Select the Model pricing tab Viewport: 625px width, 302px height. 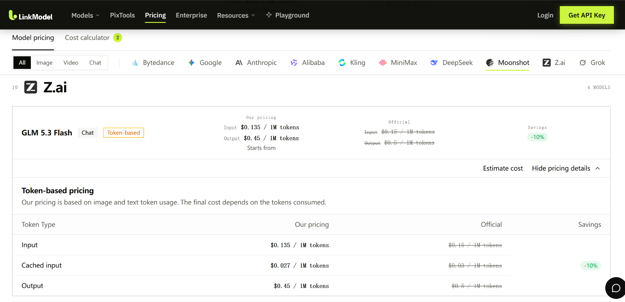click(33, 38)
